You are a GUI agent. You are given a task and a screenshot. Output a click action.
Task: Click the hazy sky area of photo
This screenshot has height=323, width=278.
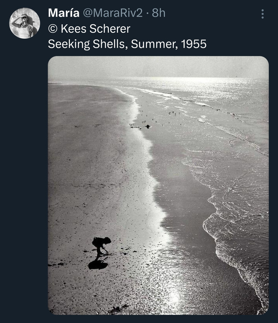[158, 67]
